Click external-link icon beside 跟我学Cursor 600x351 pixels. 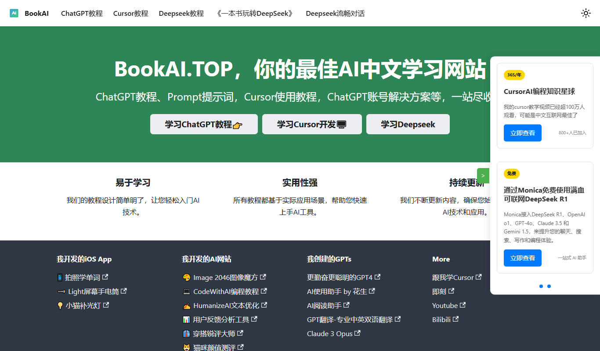(479, 277)
